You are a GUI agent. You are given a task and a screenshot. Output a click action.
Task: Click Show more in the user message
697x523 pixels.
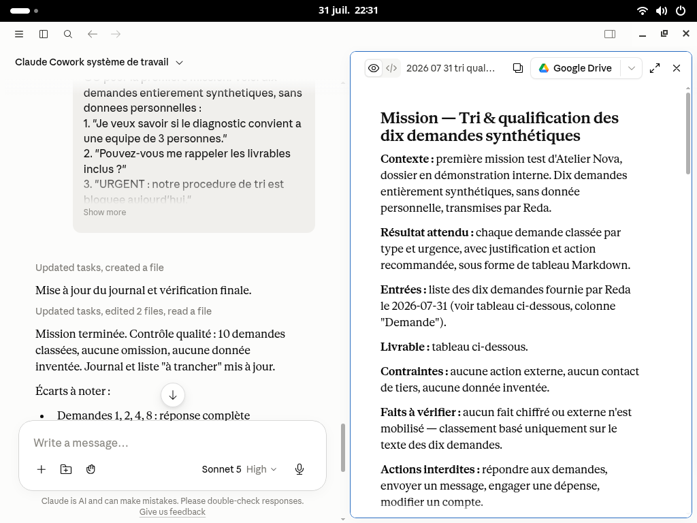click(104, 212)
